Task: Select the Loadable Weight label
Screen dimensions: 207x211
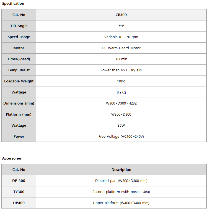Action: click(x=19, y=81)
